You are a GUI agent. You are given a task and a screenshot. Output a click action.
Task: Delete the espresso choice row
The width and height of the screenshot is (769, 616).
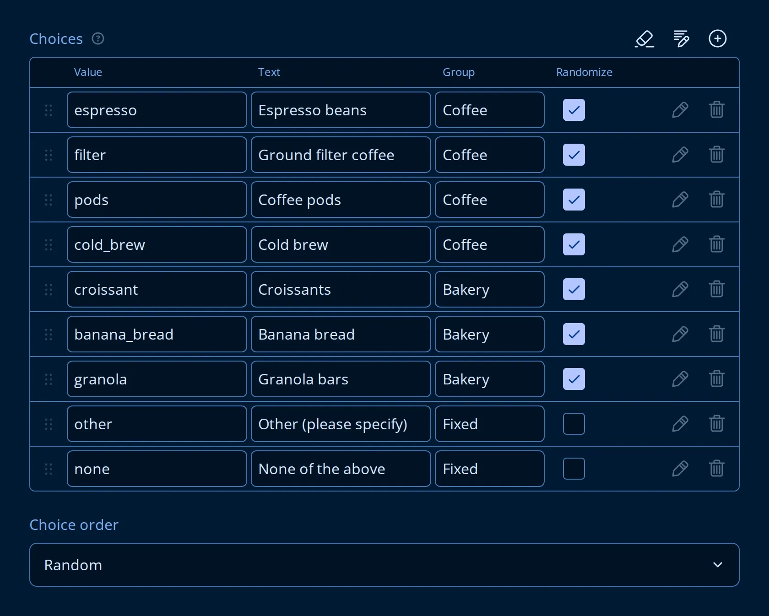tap(716, 110)
